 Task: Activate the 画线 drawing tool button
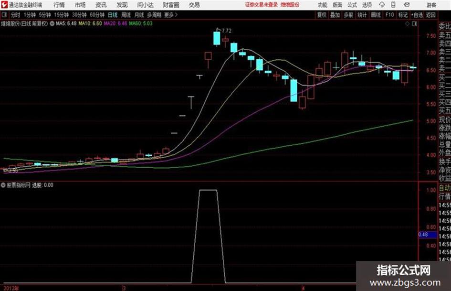click(x=376, y=15)
